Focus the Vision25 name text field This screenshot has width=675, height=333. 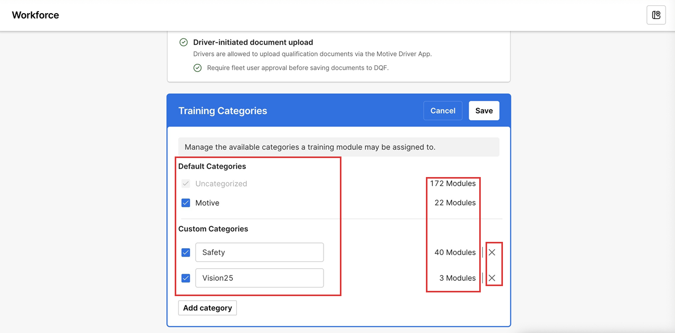[259, 278]
